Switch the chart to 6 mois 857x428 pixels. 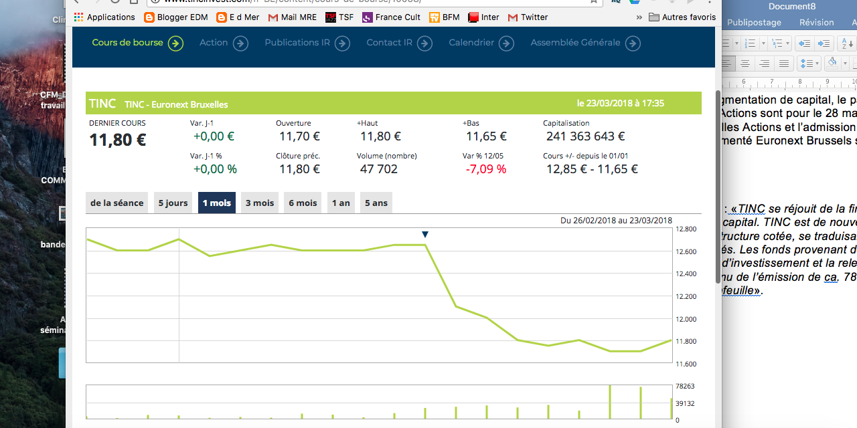(303, 203)
